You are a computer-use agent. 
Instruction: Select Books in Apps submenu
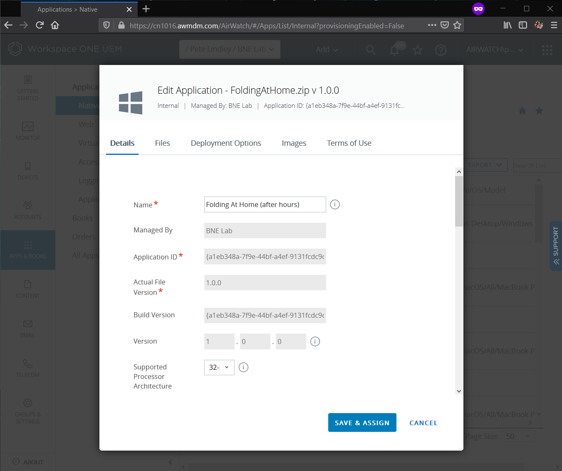coord(83,218)
